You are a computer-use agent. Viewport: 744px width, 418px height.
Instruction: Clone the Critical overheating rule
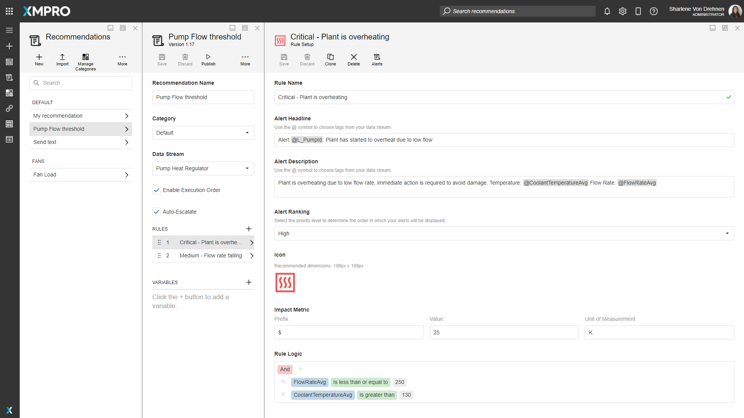[331, 60]
